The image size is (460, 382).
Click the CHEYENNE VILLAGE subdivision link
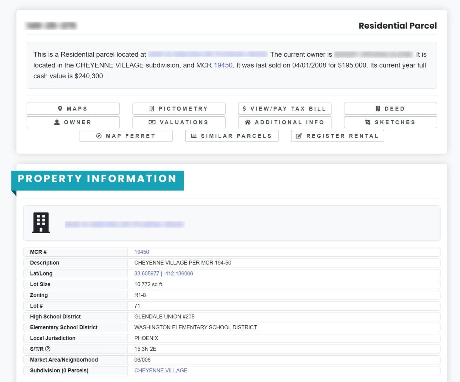(x=161, y=370)
